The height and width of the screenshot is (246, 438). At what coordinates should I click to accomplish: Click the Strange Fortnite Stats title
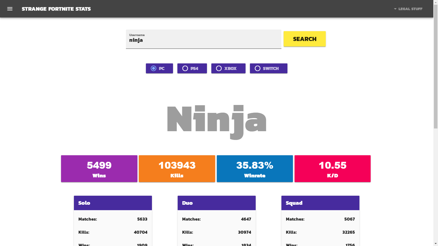(x=56, y=9)
